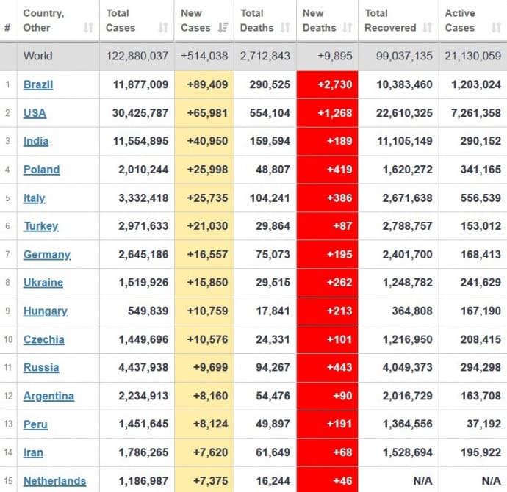507x492 pixels.
Task: Open Germany's country page
Action: [x=47, y=255]
